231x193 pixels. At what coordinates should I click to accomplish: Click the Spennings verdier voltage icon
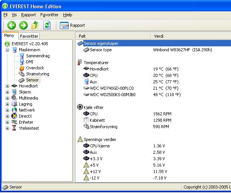80,139
